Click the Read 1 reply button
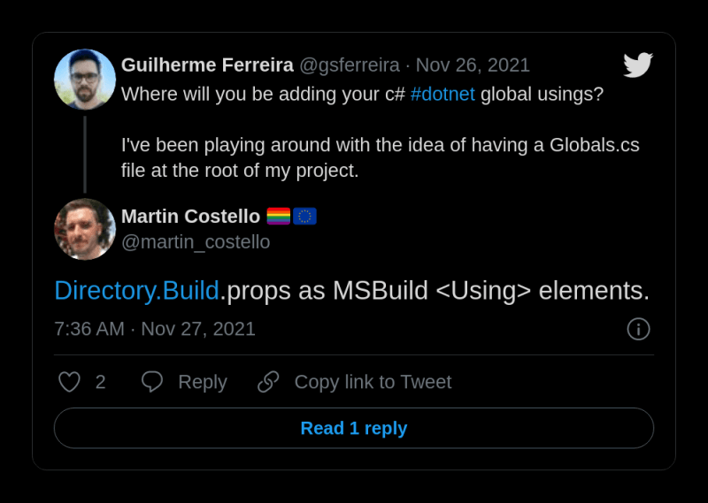708x503 pixels. pyautogui.click(x=354, y=428)
